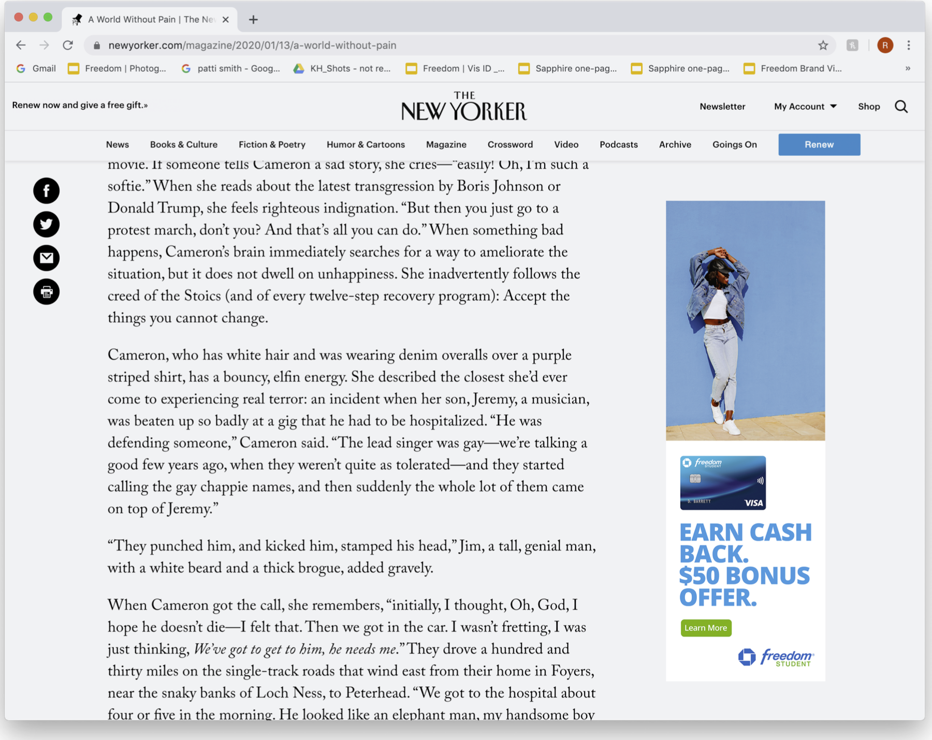The width and height of the screenshot is (932, 740).
Task: Go back to previous page
Action: point(21,46)
